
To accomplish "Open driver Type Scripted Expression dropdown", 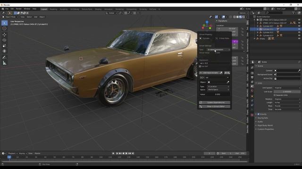I will [218, 50].
